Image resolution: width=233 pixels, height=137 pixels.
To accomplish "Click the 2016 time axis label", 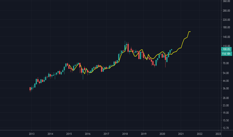I will tap(87, 134).
